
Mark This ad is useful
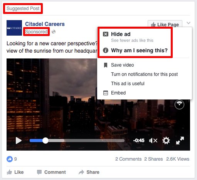click(128, 84)
